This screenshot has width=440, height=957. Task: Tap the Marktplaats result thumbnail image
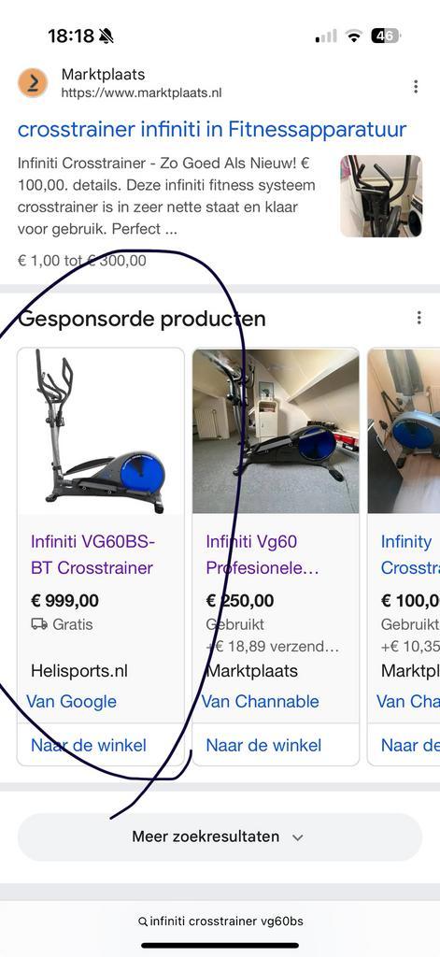(381, 196)
